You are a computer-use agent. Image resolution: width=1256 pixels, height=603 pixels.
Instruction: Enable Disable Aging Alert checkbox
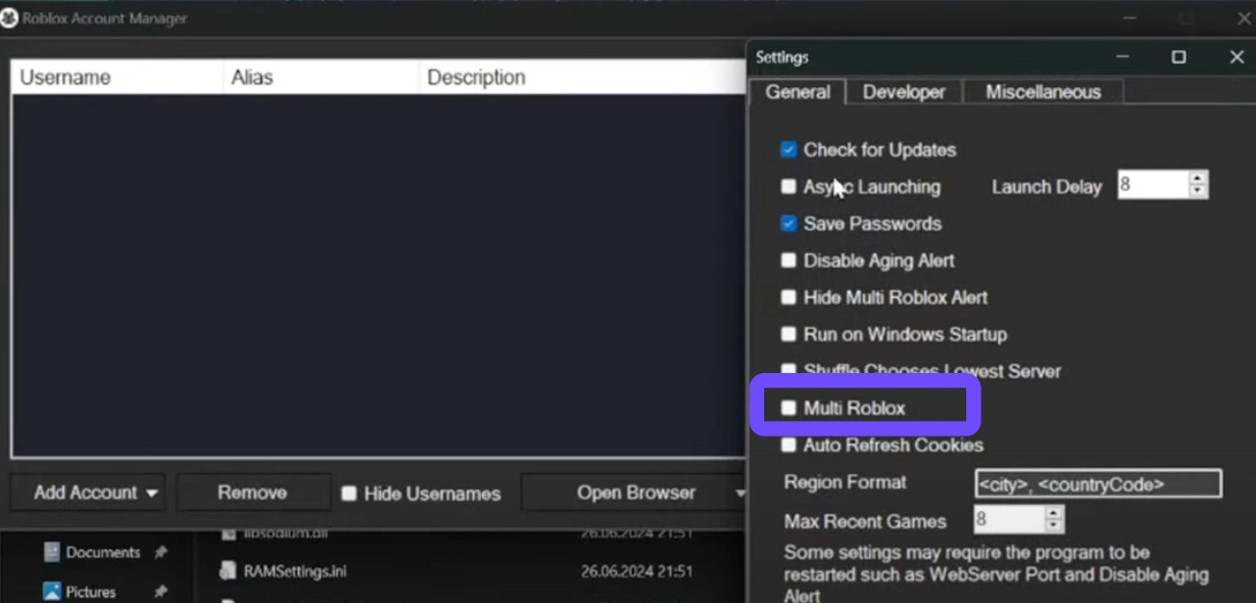coord(789,261)
